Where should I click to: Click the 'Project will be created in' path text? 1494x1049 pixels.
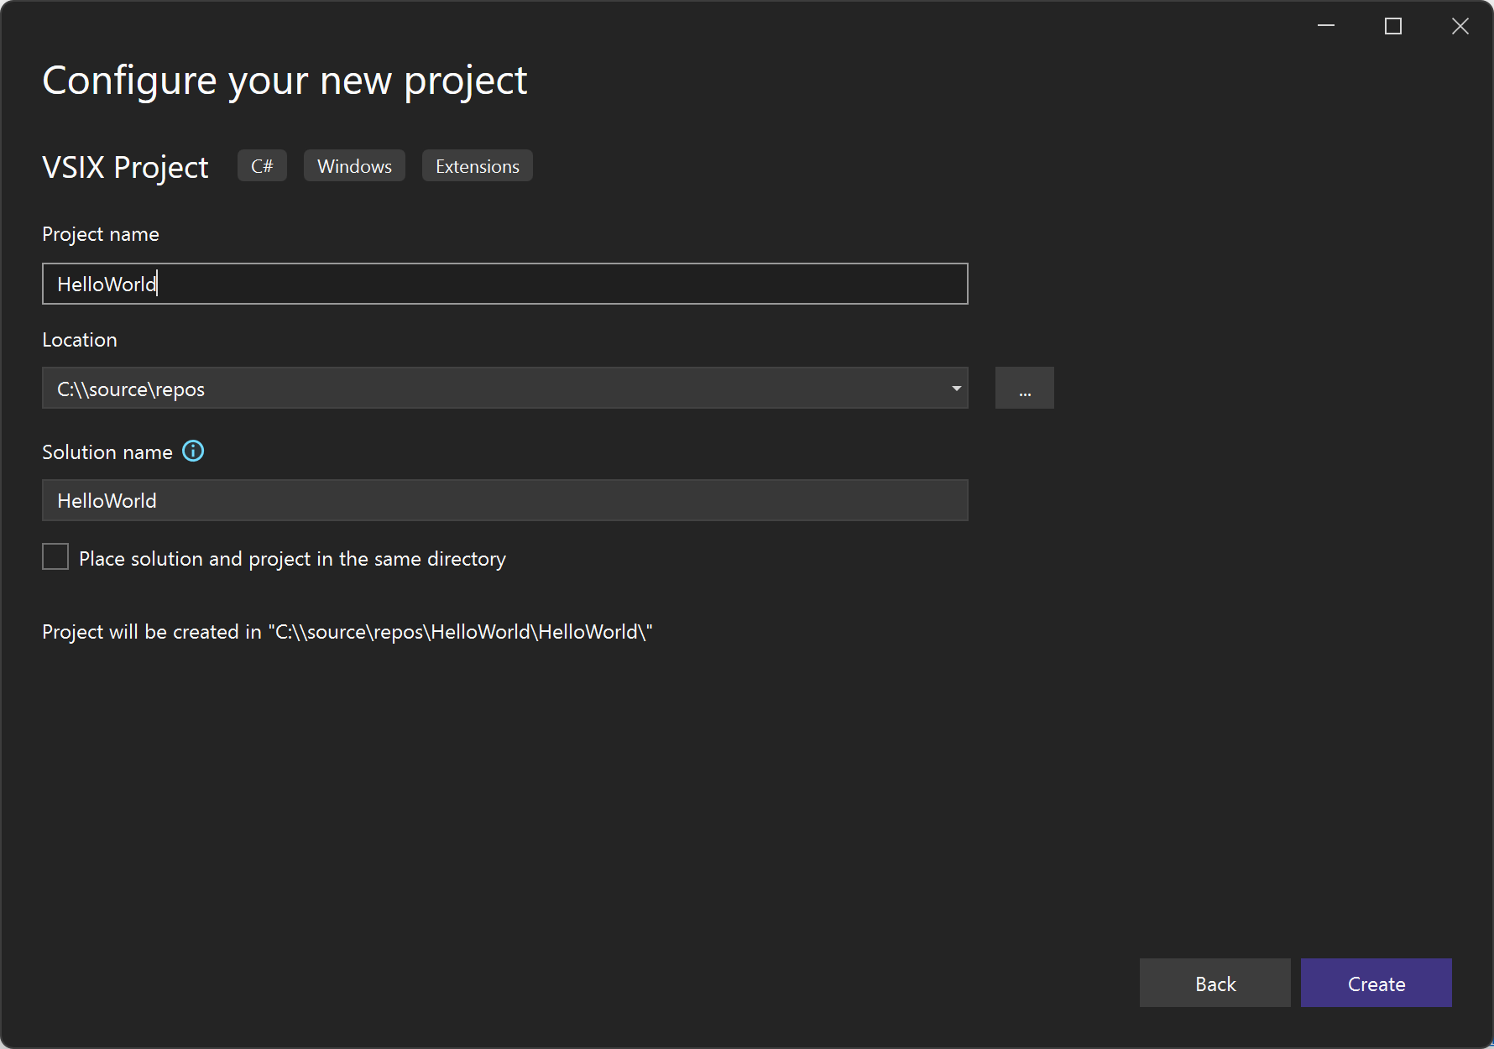(347, 632)
